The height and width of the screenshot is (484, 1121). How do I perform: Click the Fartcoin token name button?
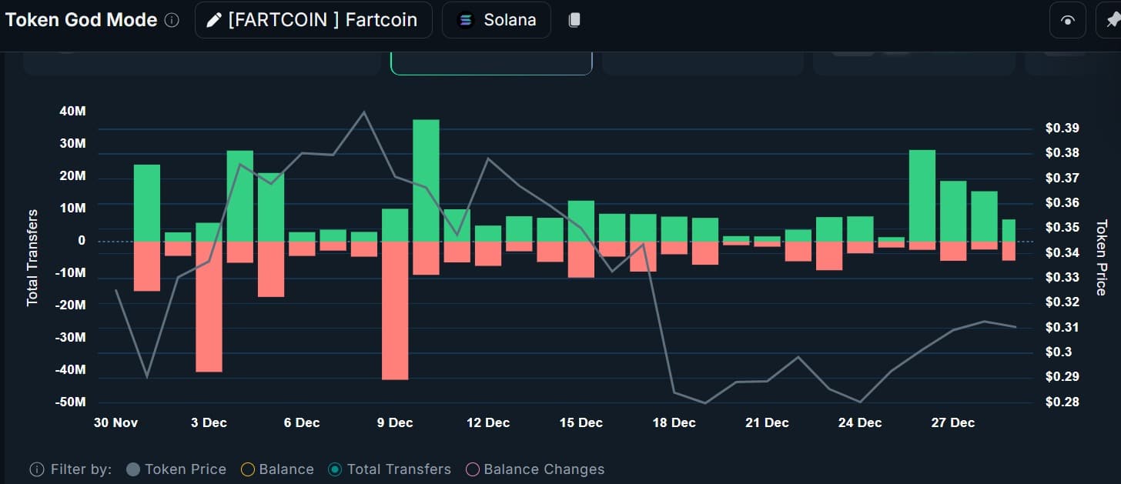(313, 20)
